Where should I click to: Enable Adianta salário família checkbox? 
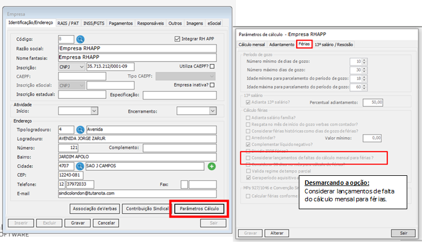pyautogui.click(x=248, y=118)
